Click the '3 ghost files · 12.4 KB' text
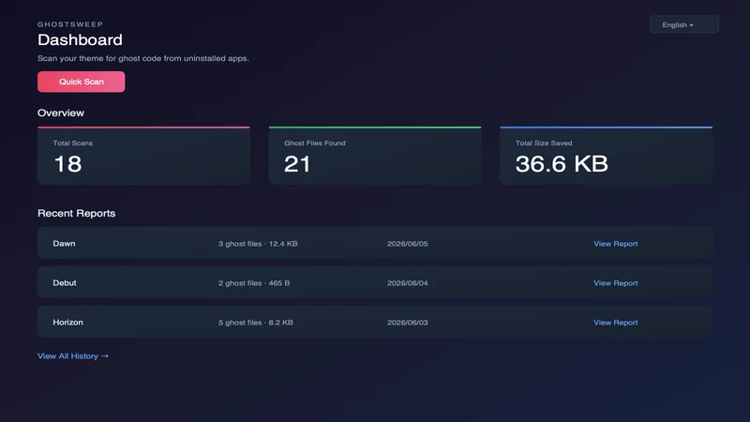The image size is (750, 422). click(258, 244)
